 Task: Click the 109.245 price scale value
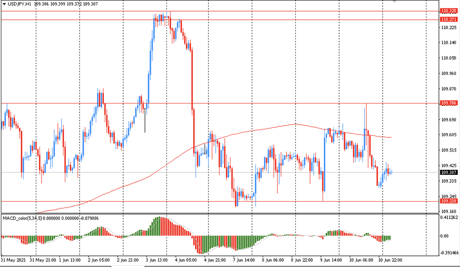pos(449,196)
